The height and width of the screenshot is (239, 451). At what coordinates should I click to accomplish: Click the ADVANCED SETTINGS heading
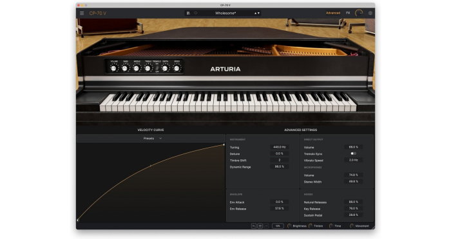coord(301,130)
